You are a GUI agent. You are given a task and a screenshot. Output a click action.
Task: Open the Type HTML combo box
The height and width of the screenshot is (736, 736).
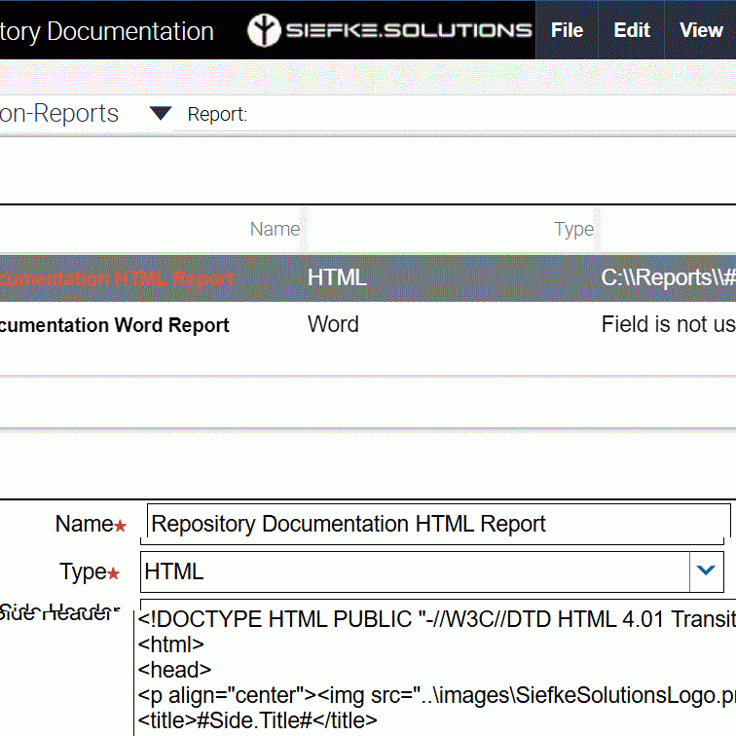432,571
